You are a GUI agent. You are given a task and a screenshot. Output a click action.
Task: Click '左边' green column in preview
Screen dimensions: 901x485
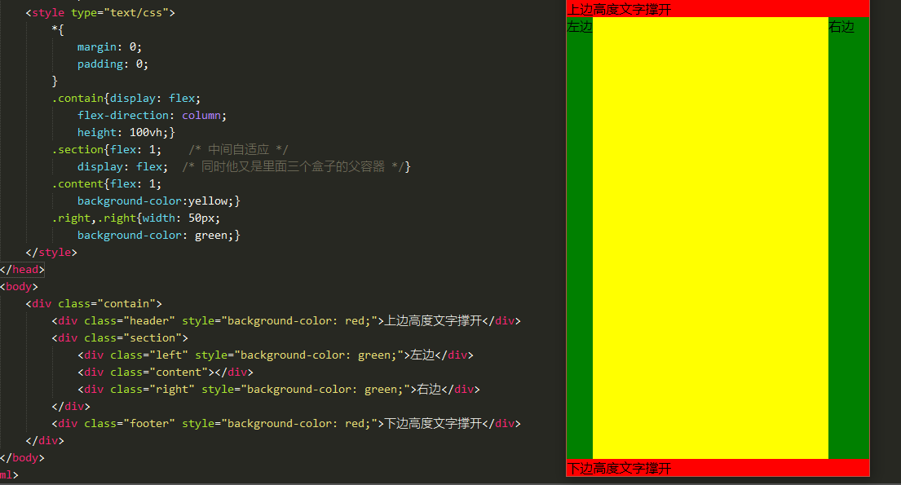click(x=579, y=238)
